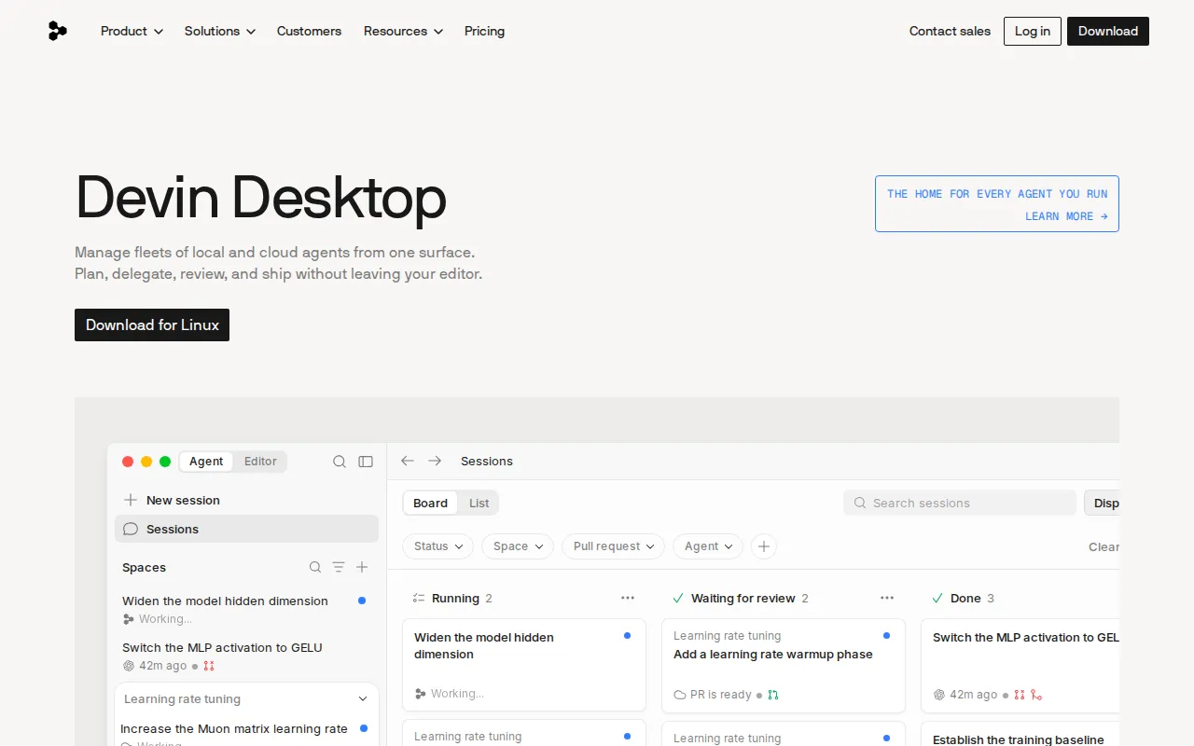
Task: Open the Add a learning rate warmup phase card
Action: [784, 665]
